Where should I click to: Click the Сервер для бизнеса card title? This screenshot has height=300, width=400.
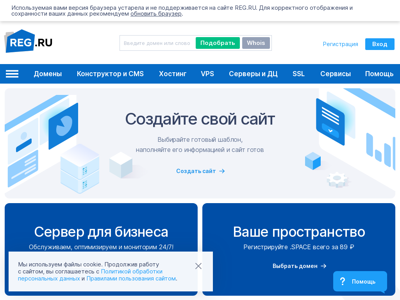[101, 232]
